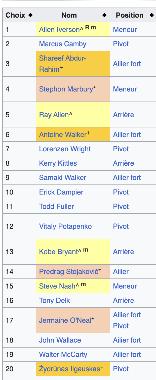Click the Jermaine O'Neal link
156x380 pixels.
65,320
